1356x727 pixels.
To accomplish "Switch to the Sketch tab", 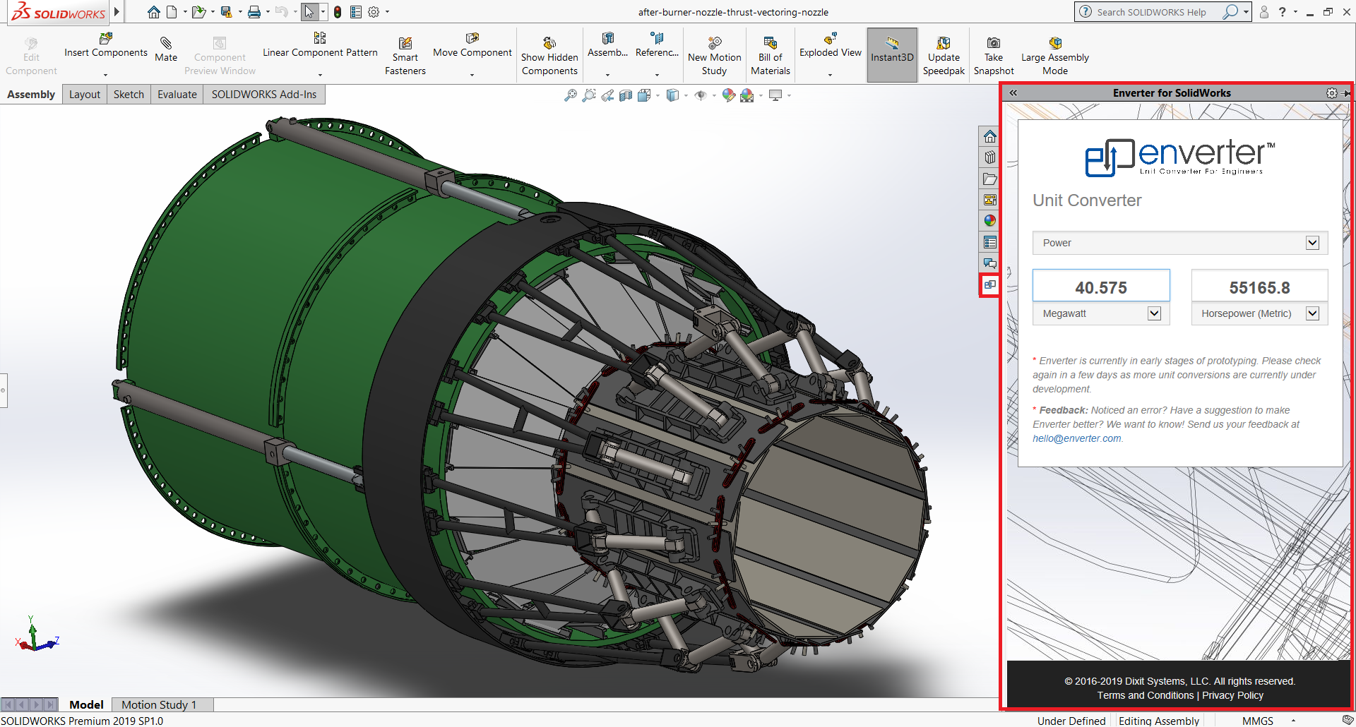I will coord(129,95).
